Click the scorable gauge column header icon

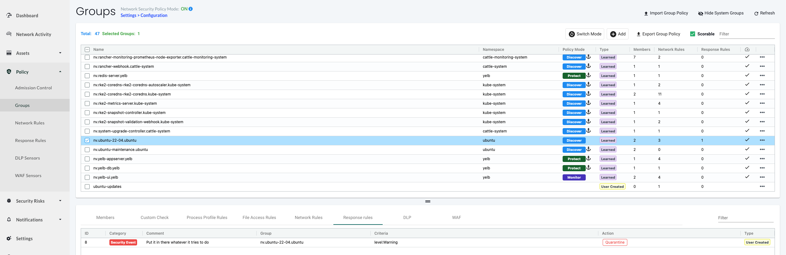coord(747,49)
